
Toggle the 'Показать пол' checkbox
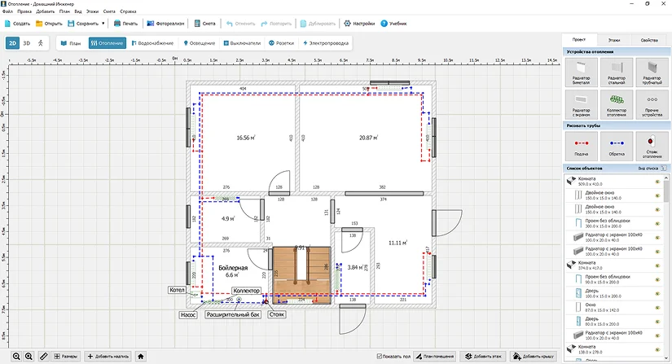pyautogui.click(x=380, y=357)
